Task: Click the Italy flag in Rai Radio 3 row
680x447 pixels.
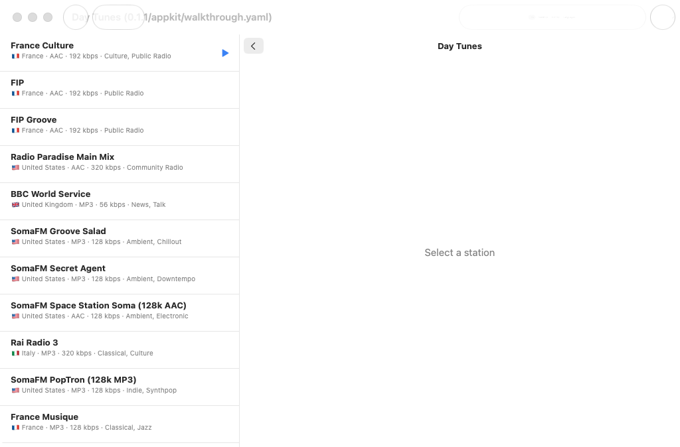Action: click(15, 353)
